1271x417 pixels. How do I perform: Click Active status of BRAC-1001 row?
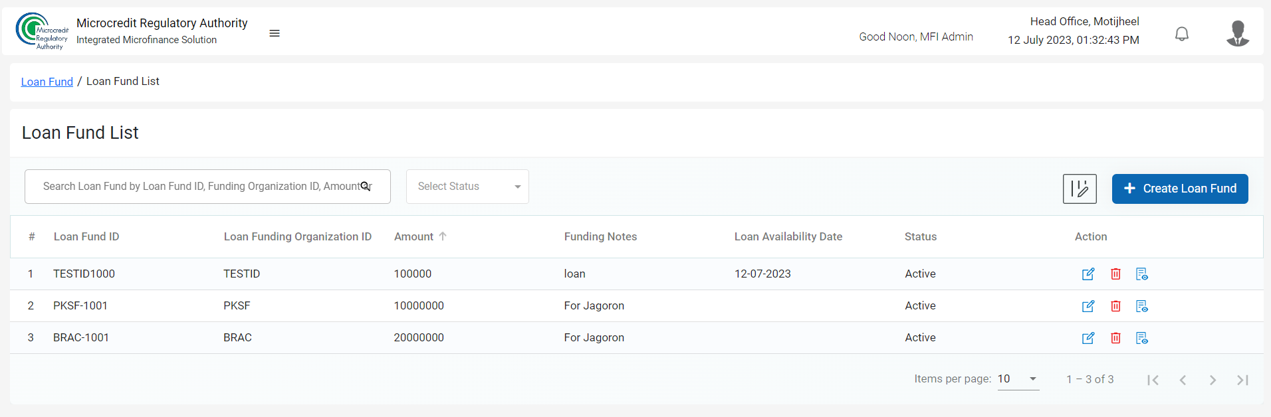click(920, 337)
